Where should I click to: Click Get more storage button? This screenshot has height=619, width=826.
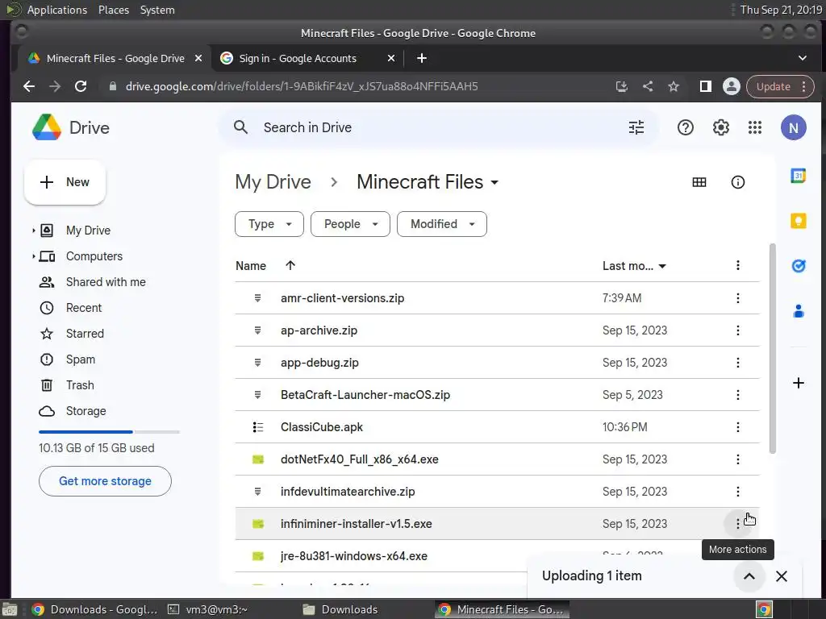(105, 481)
